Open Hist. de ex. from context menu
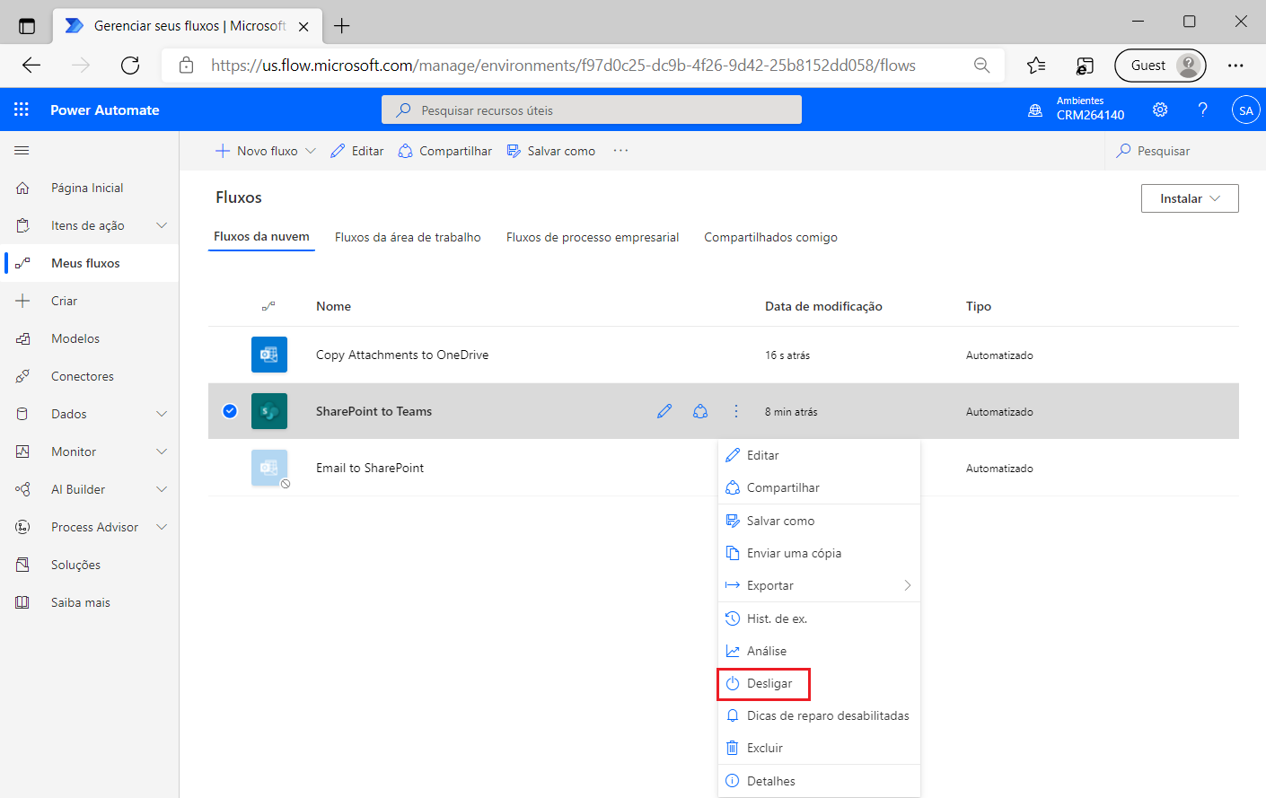This screenshot has width=1266, height=798. [x=819, y=618]
